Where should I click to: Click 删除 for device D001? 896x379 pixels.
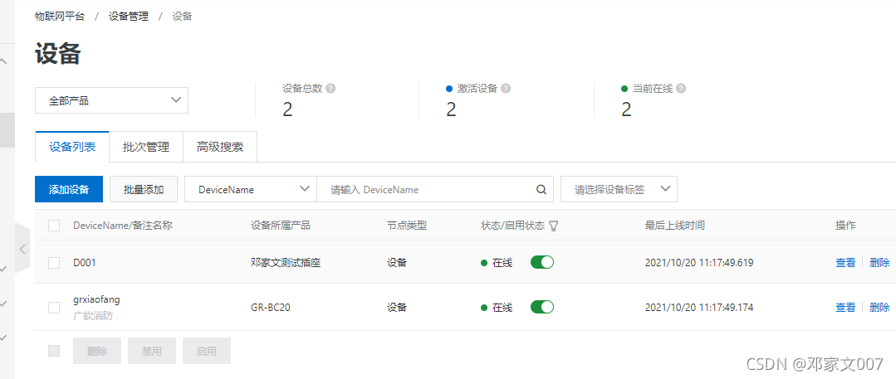(879, 263)
